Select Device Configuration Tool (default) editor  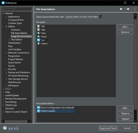point(56,108)
